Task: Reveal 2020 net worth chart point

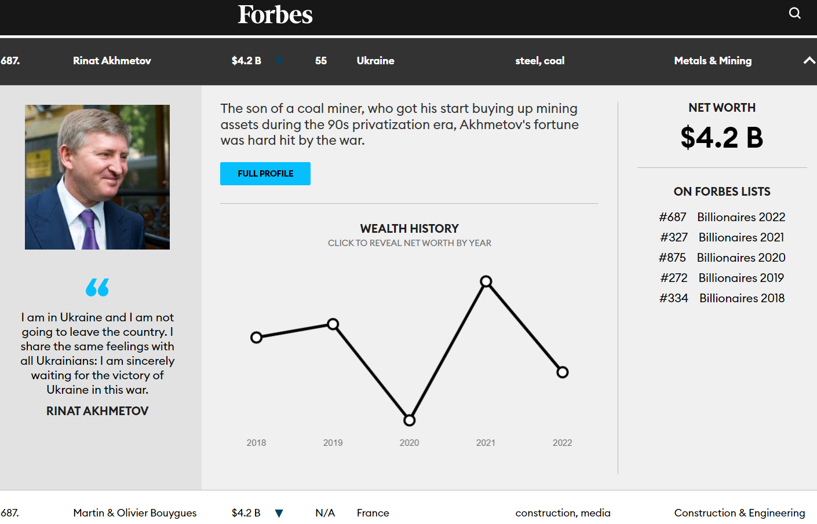Action: 410,420
